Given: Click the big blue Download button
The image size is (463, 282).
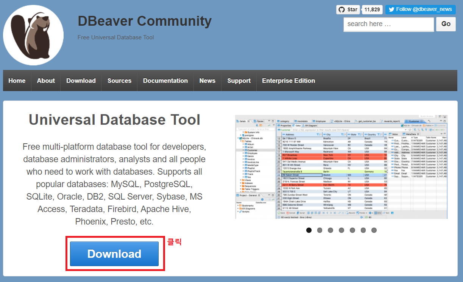Looking at the screenshot, I should click(x=114, y=254).
